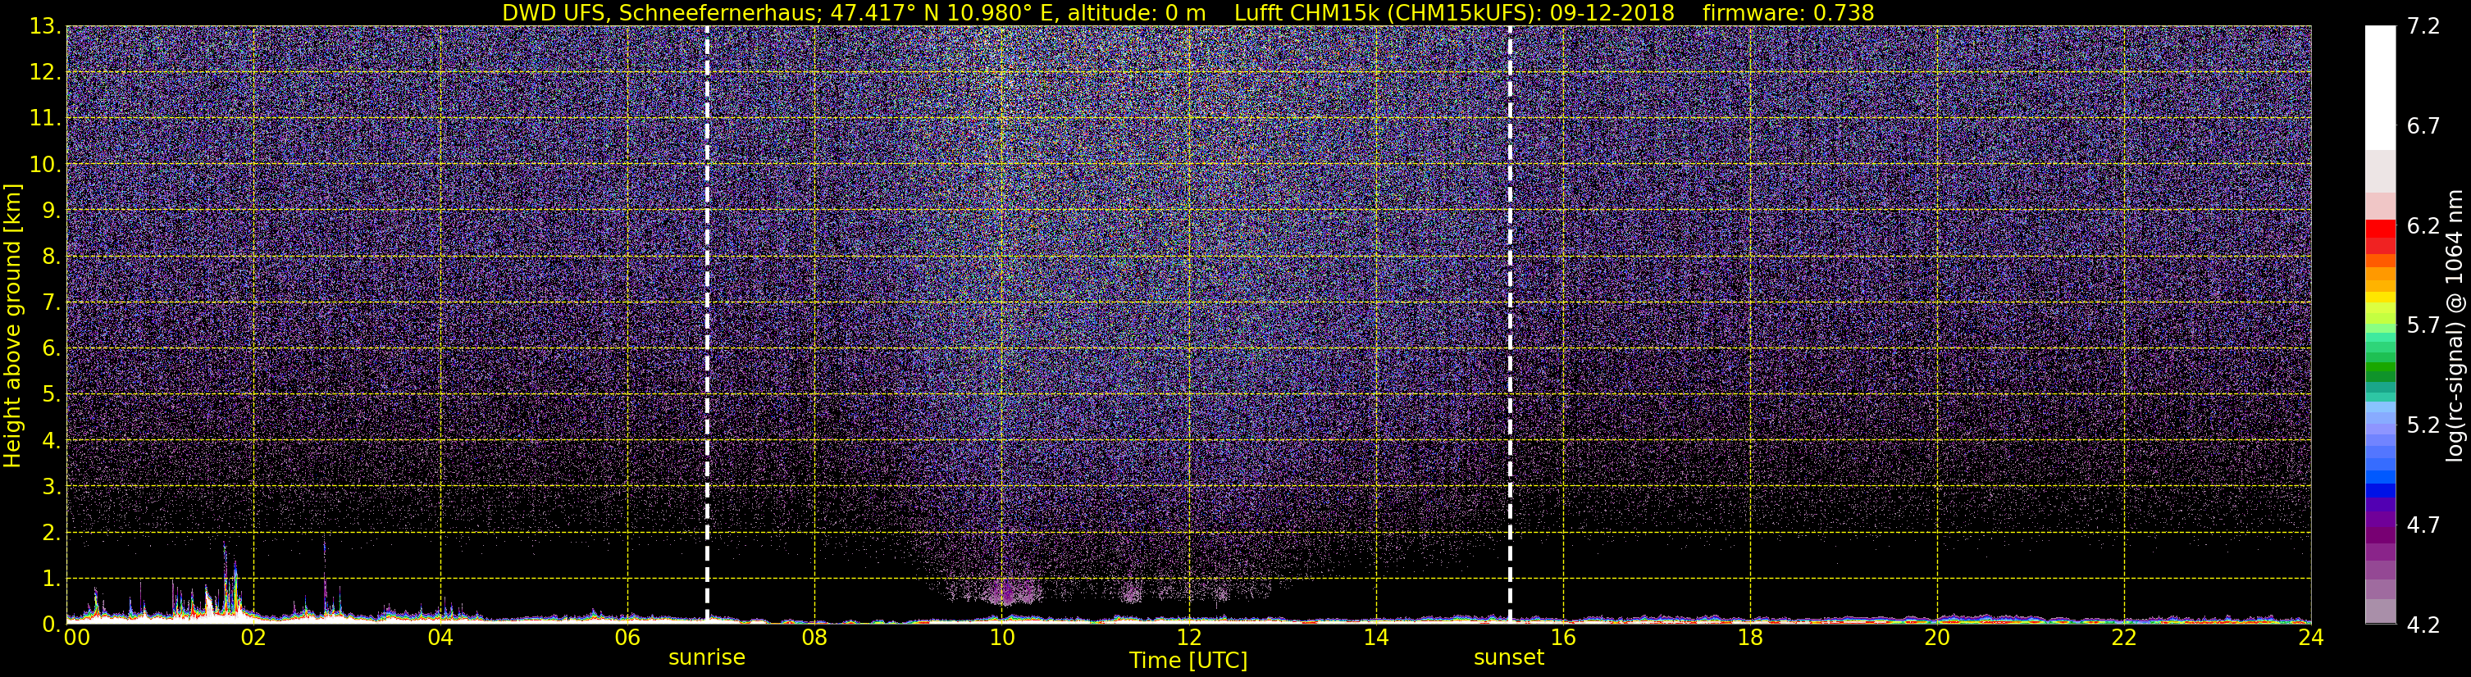Click the 7.2 colorbar tick label
Image resolution: width=2471 pixels, height=677 pixels.
(x=2423, y=26)
